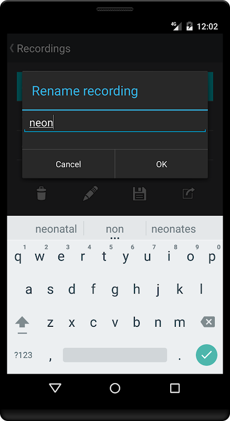This screenshot has height=421, width=230.
Task: Choose the 'neonates' word suggestion
Action: coord(173,229)
